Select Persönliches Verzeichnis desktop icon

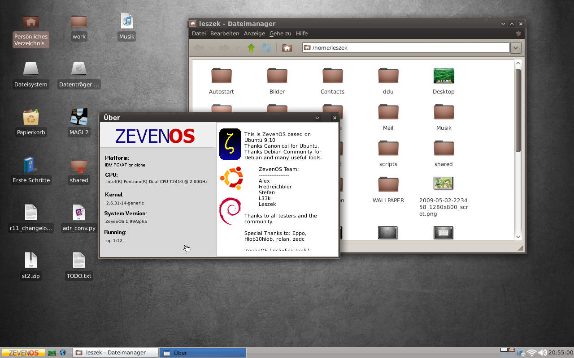click(x=31, y=31)
